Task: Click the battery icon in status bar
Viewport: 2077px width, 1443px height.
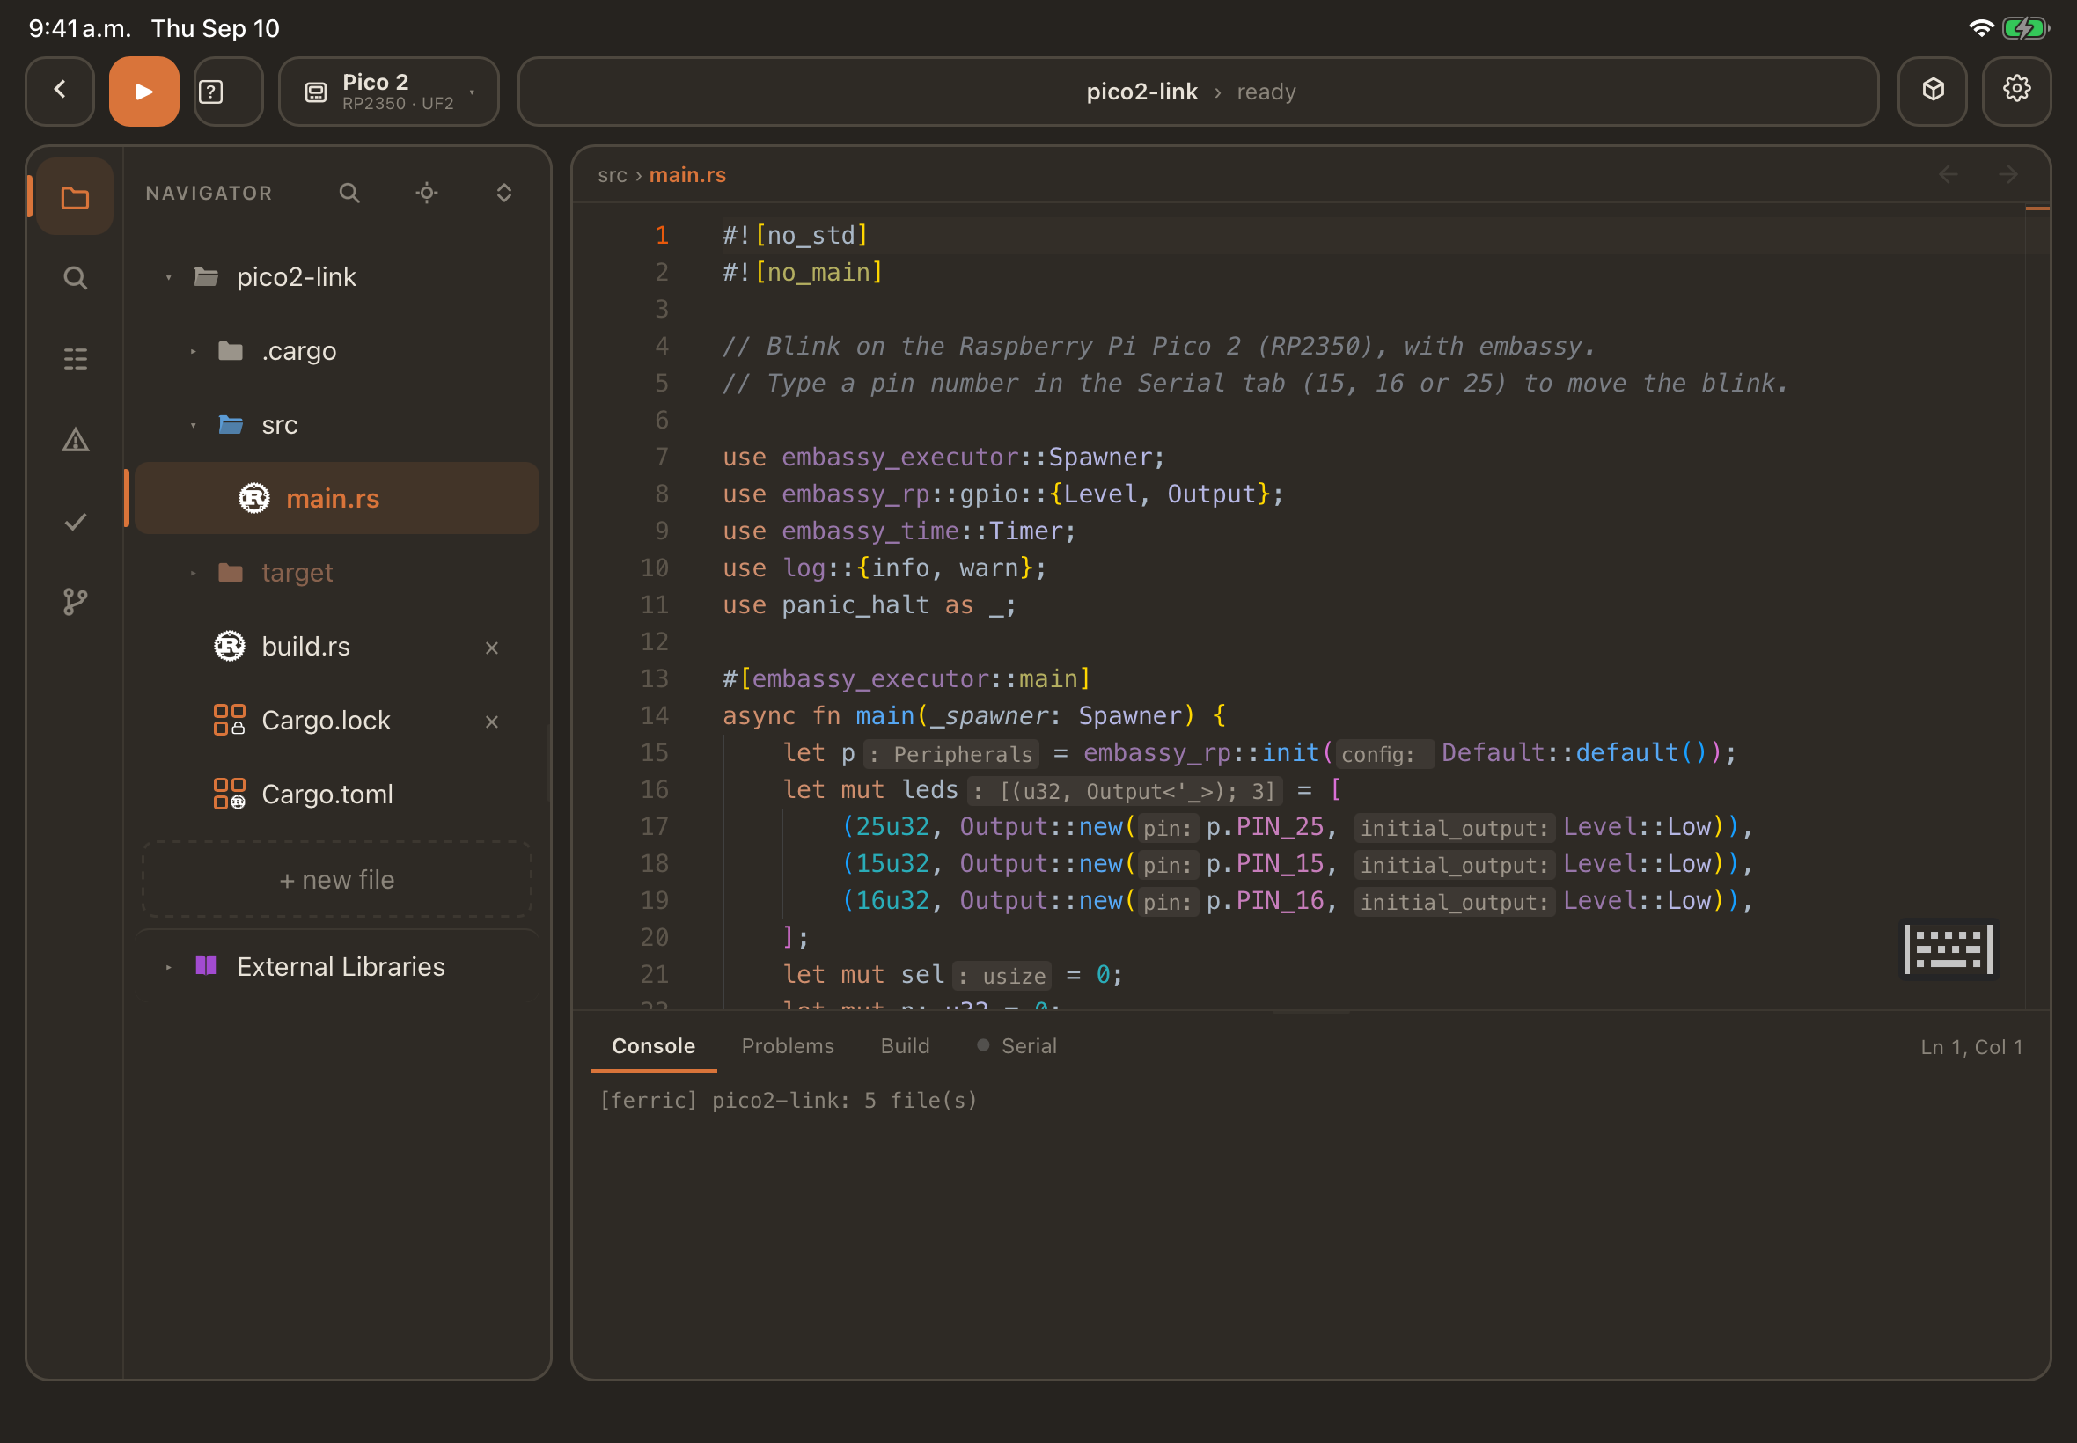Action: pyautogui.click(x=2024, y=28)
